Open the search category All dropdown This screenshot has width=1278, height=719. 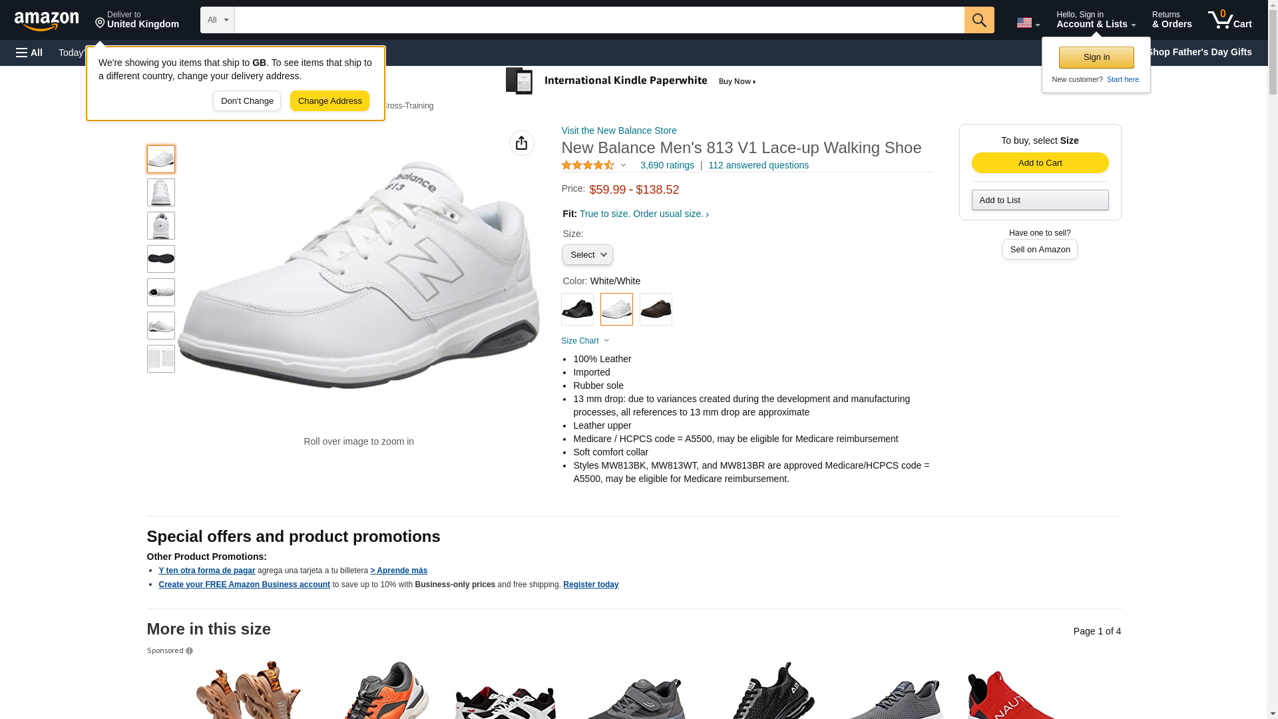click(217, 20)
